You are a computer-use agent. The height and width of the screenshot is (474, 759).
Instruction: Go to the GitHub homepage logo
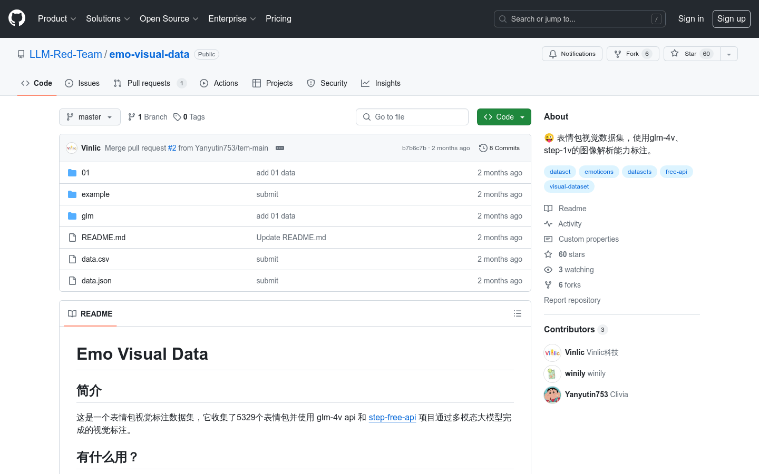coord(17,18)
